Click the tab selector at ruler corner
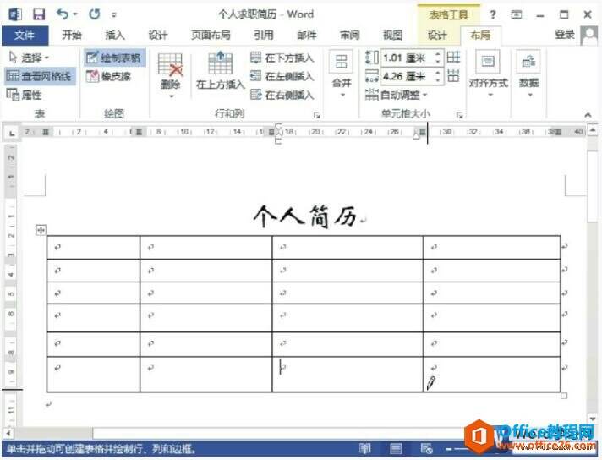Screen dimensions: 602x460 pyautogui.click(x=12, y=133)
